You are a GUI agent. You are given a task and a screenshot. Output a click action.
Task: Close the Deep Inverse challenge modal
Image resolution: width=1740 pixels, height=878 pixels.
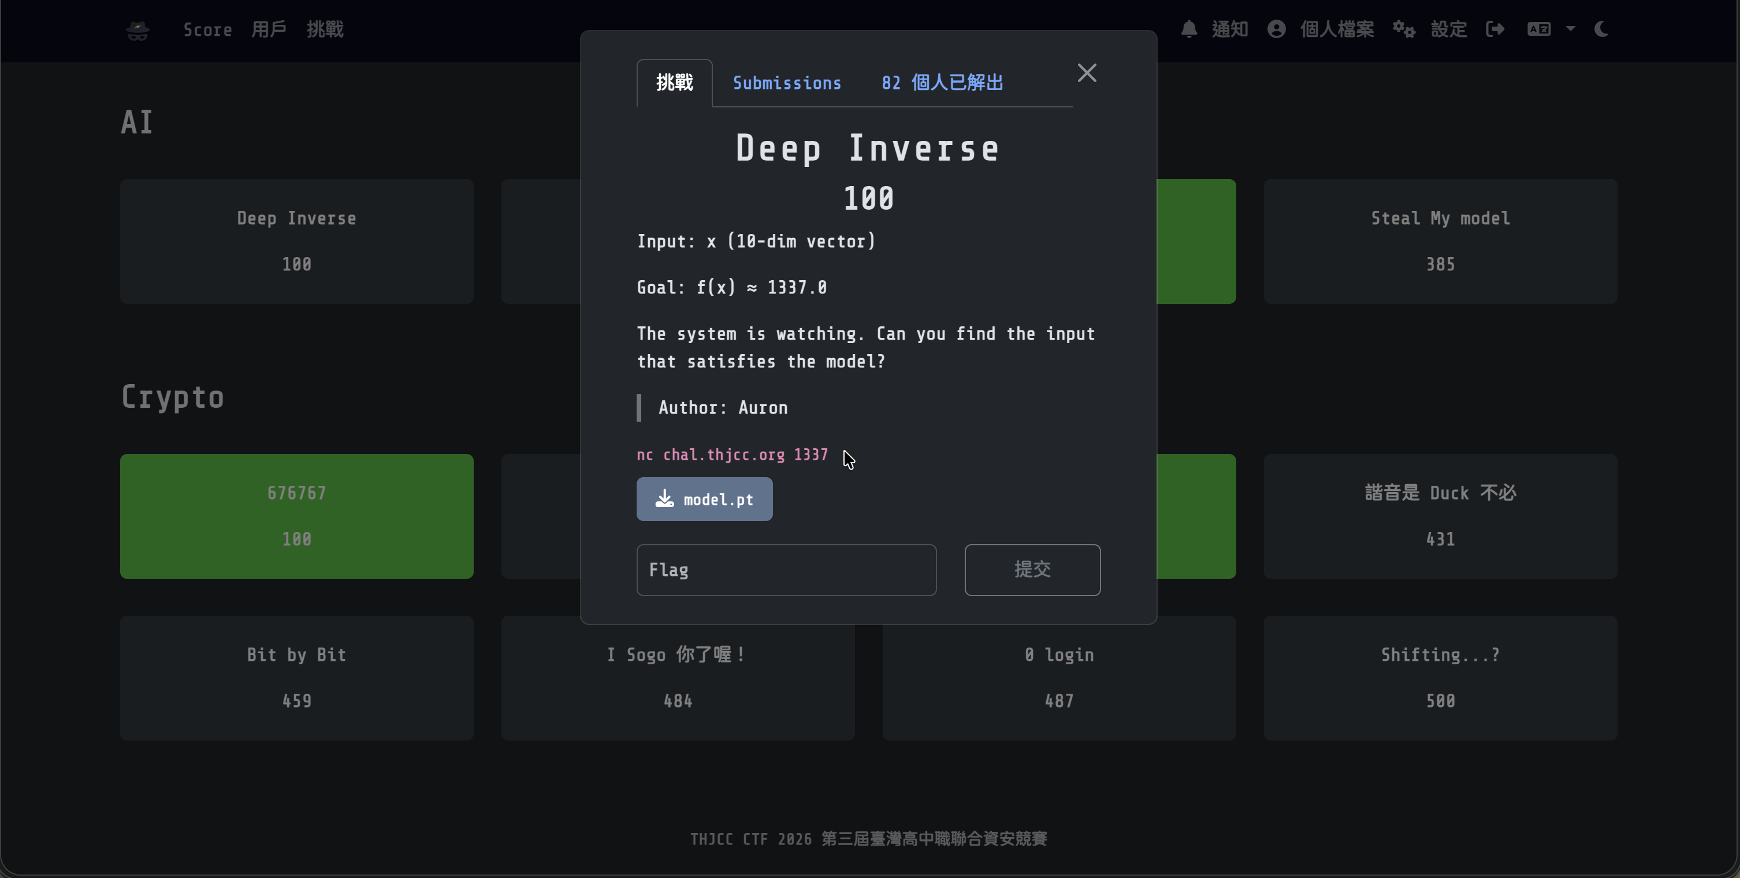[x=1087, y=73]
